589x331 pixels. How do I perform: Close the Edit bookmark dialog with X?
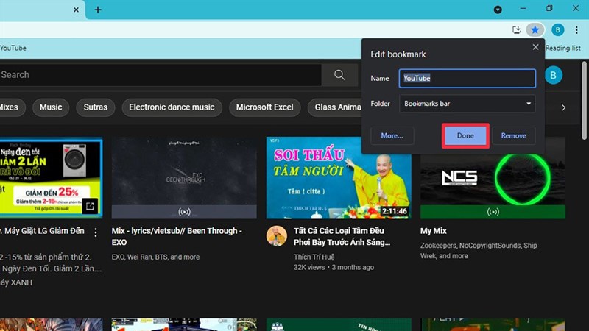tap(535, 47)
